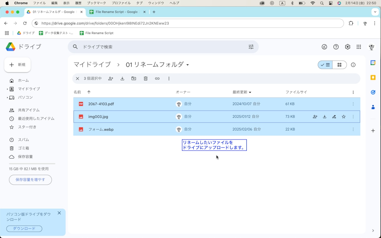The width and height of the screenshot is (381, 238).
Task: Reverse the 名前 sort direction arrow
Action: (x=89, y=92)
